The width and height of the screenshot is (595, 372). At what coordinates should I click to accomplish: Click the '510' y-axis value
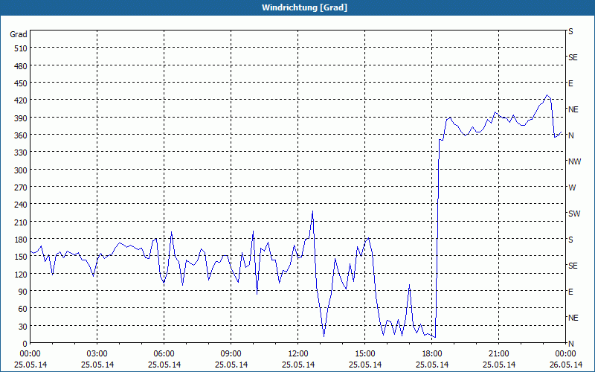(x=21, y=48)
